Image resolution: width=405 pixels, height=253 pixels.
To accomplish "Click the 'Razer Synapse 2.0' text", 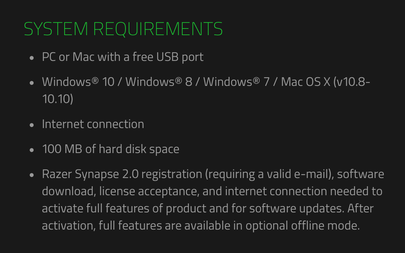I will [90, 174].
